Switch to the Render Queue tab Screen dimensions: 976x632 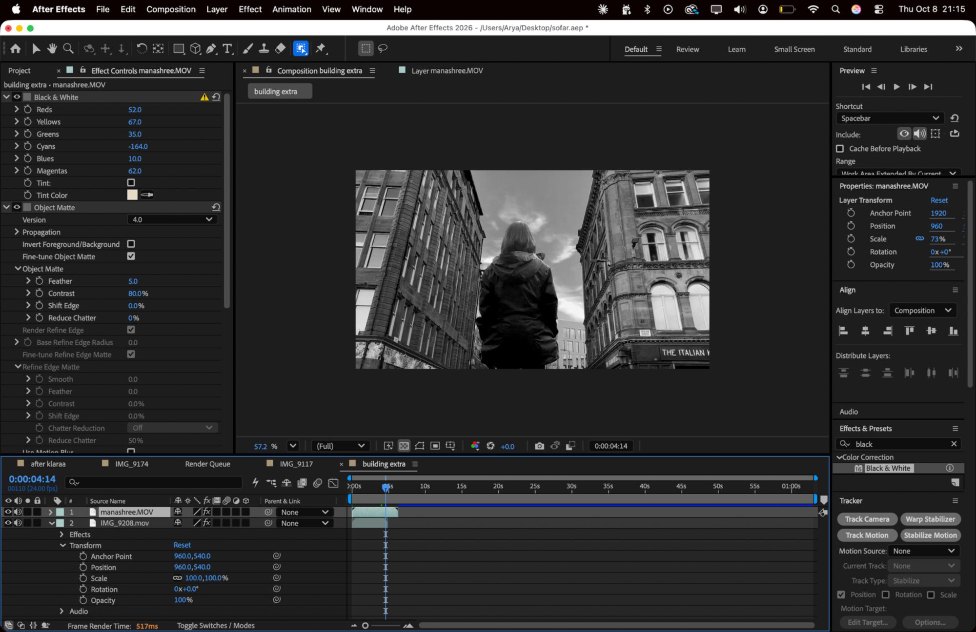(207, 464)
